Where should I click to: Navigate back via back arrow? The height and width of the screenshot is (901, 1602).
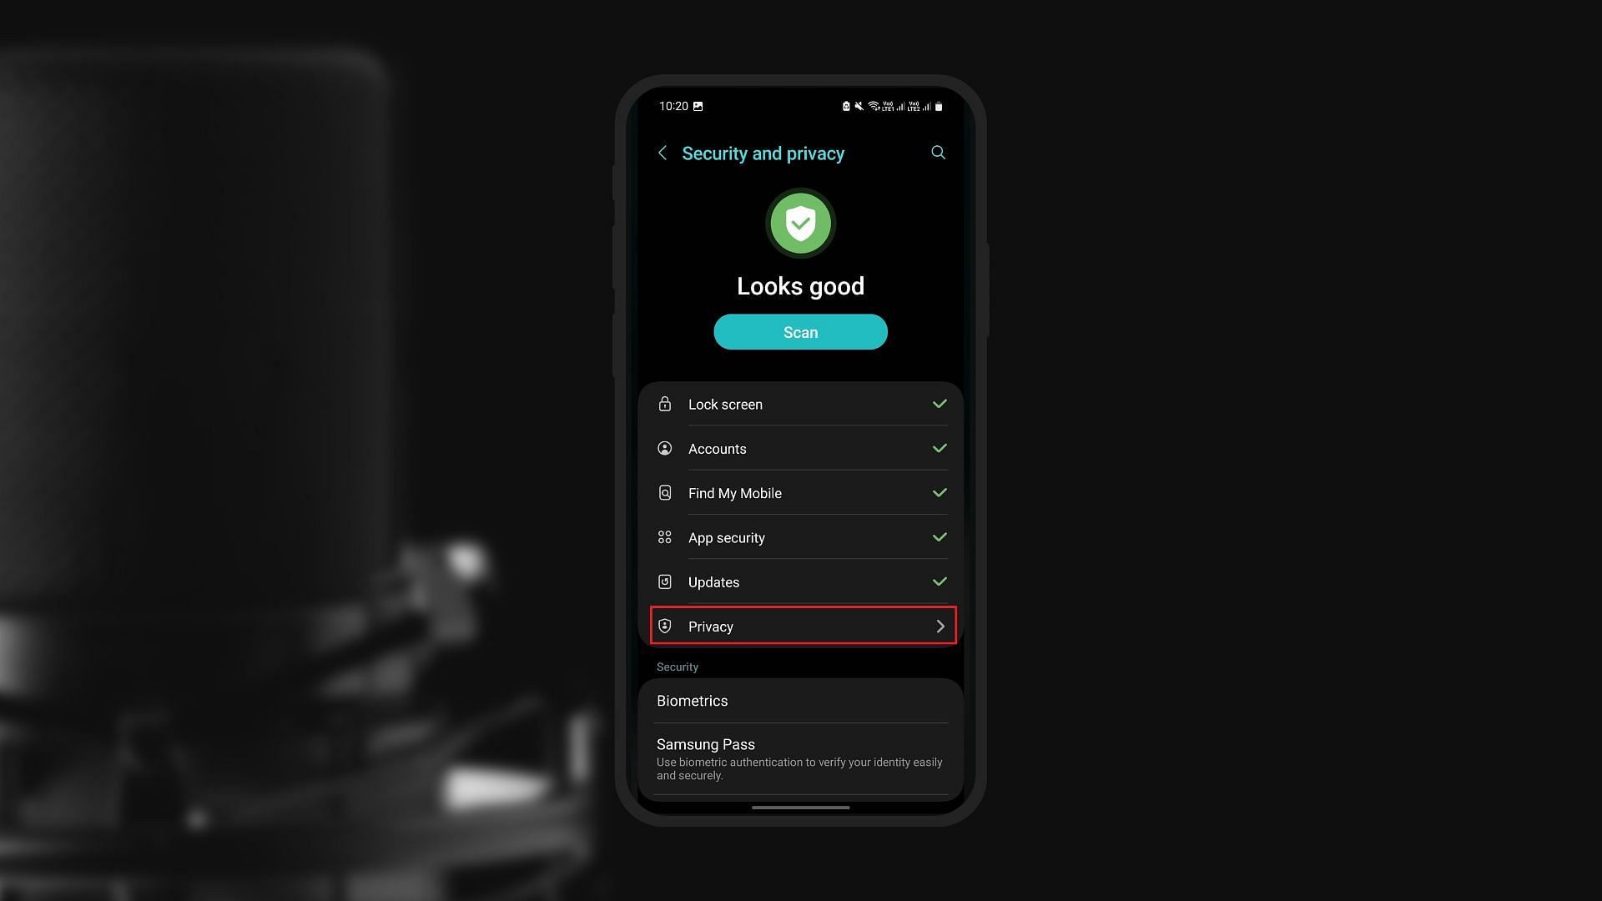tap(662, 153)
